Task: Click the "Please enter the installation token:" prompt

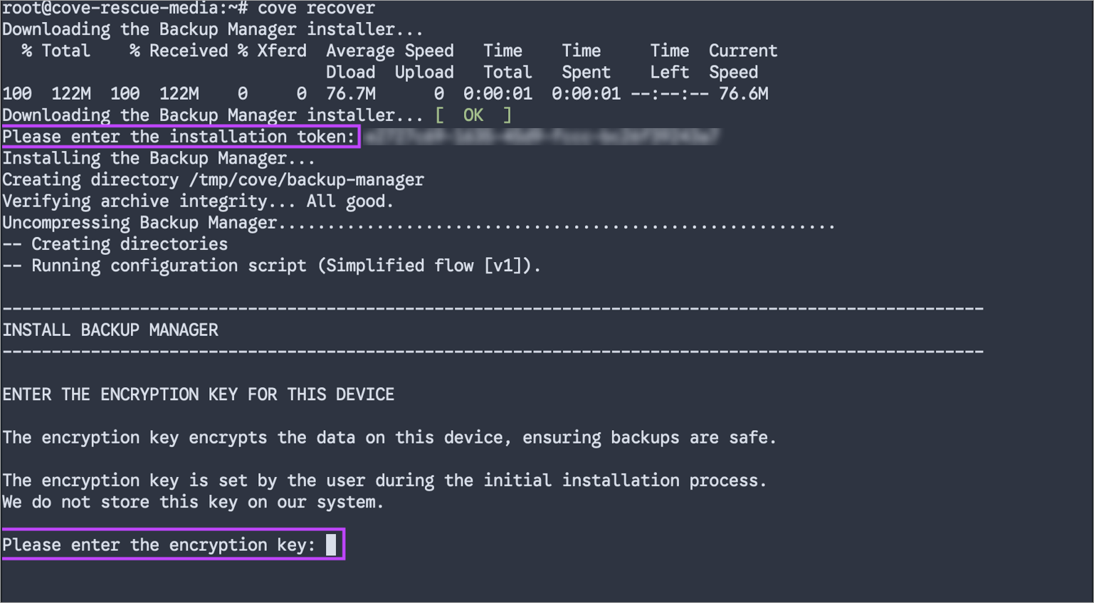Action: 179,137
